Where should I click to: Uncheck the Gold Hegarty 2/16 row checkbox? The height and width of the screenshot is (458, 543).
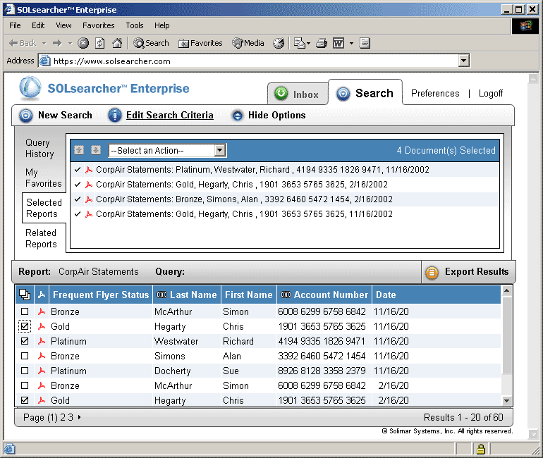25,400
